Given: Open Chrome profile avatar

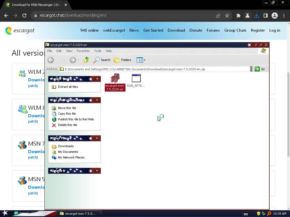Looking at the screenshot, I should [275, 16].
